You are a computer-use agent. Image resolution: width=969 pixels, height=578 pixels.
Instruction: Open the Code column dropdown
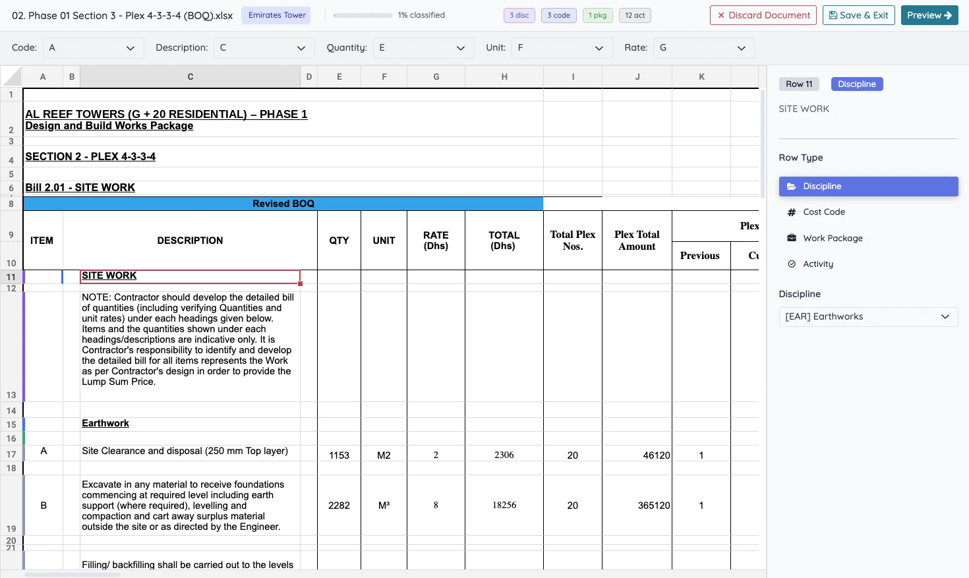coord(93,48)
